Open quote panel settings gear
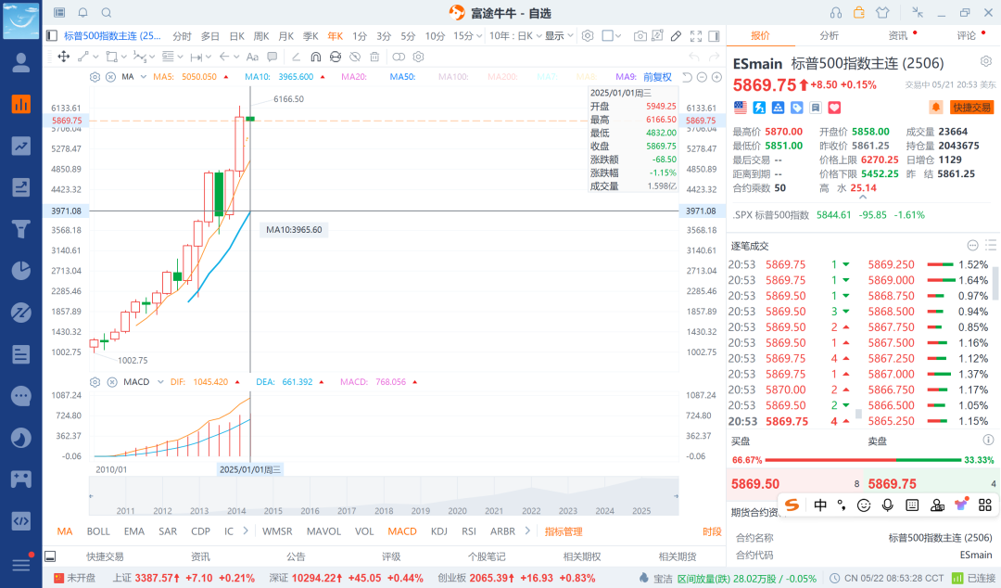This screenshot has height=588, width=1001. click(x=986, y=61)
